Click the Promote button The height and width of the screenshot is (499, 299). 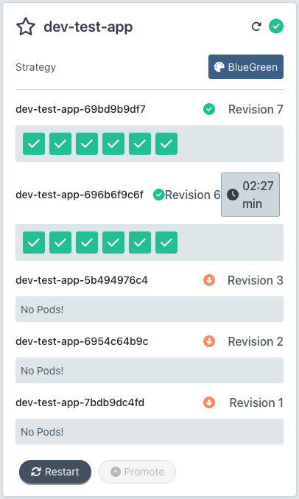pyautogui.click(x=137, y=472)
